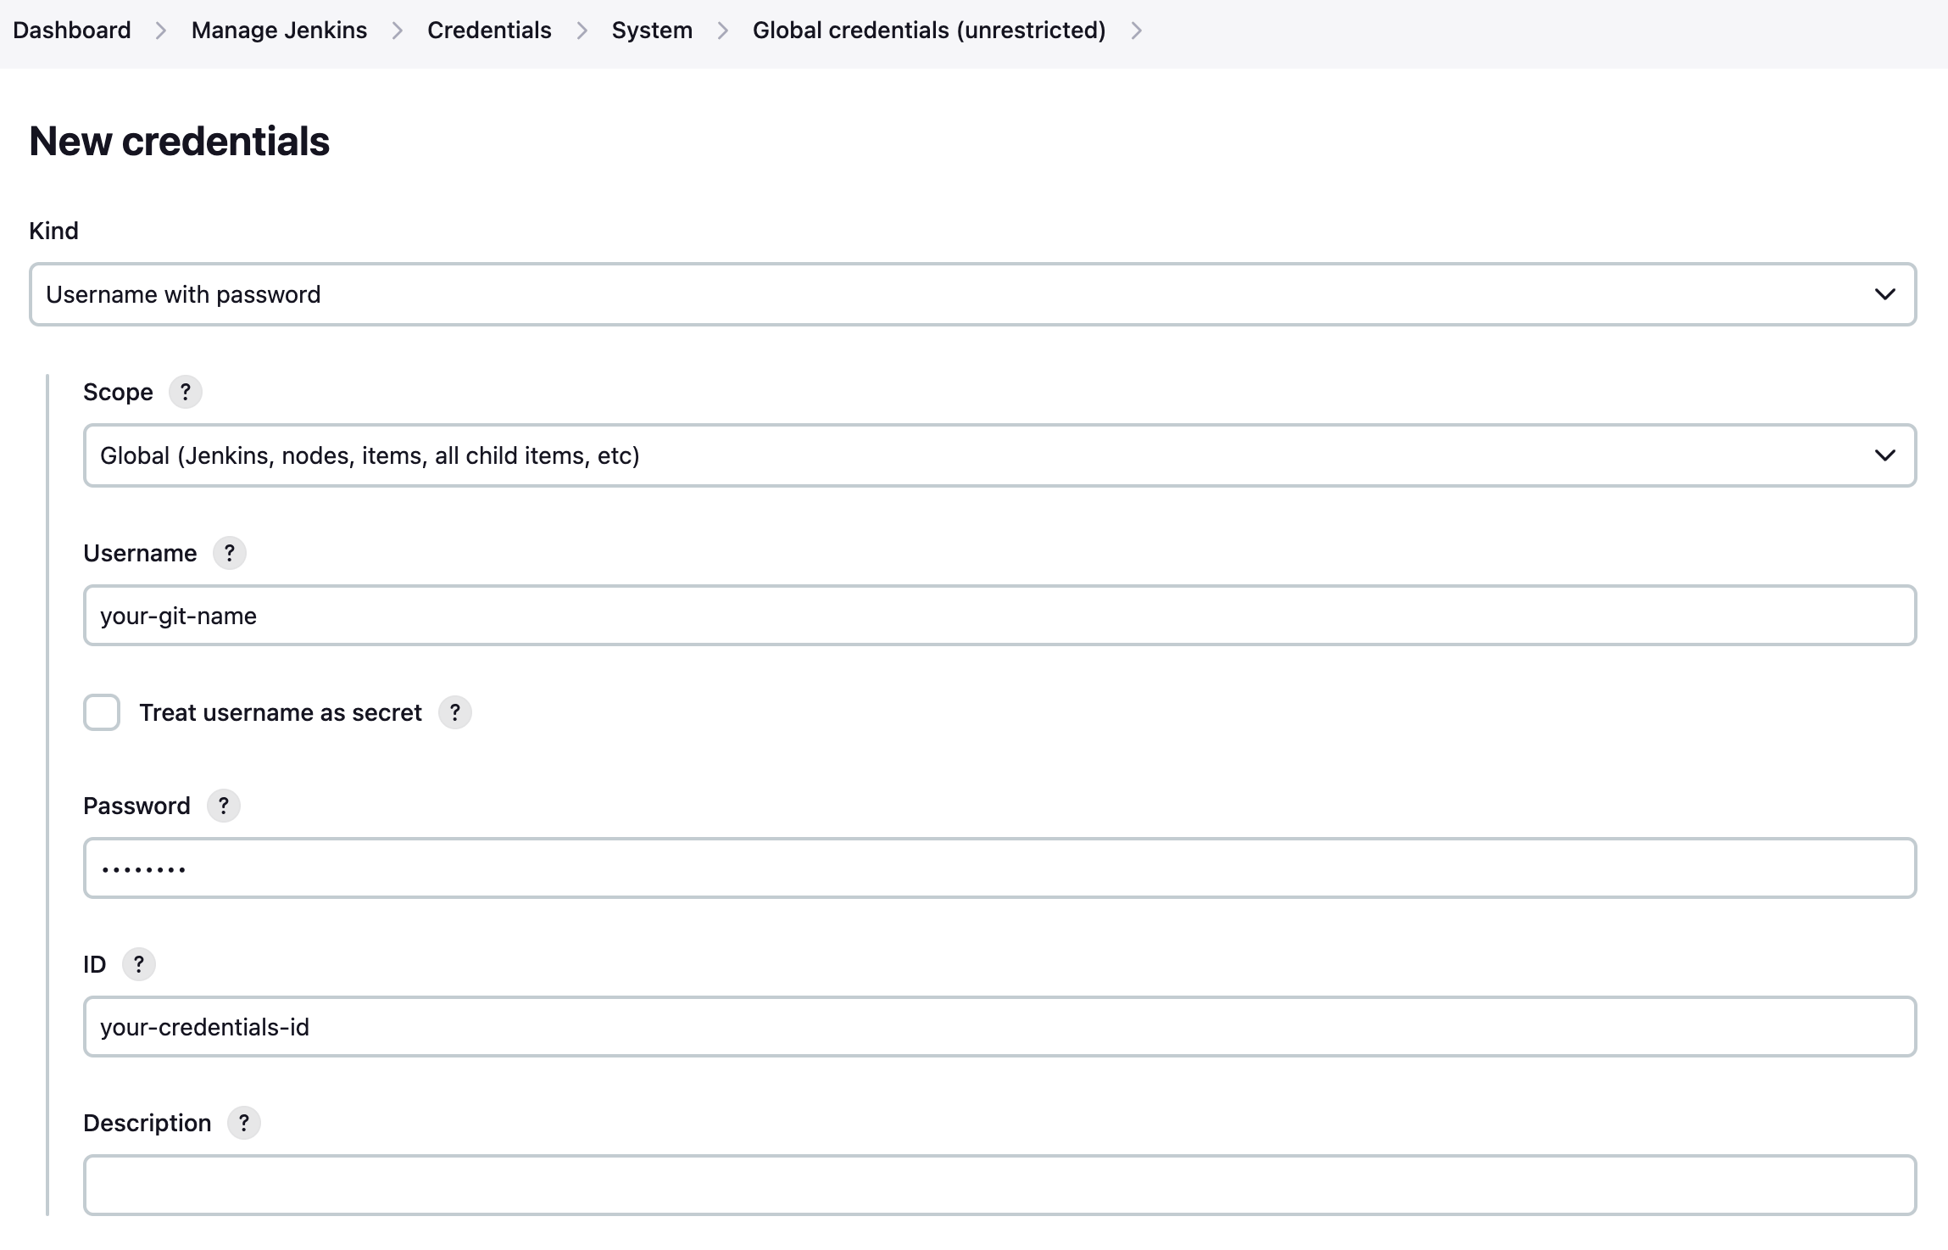Viewport: 1948px width, 1250px height.
Task: Focus the ID input field
Action: click(x=999, y=1027)
